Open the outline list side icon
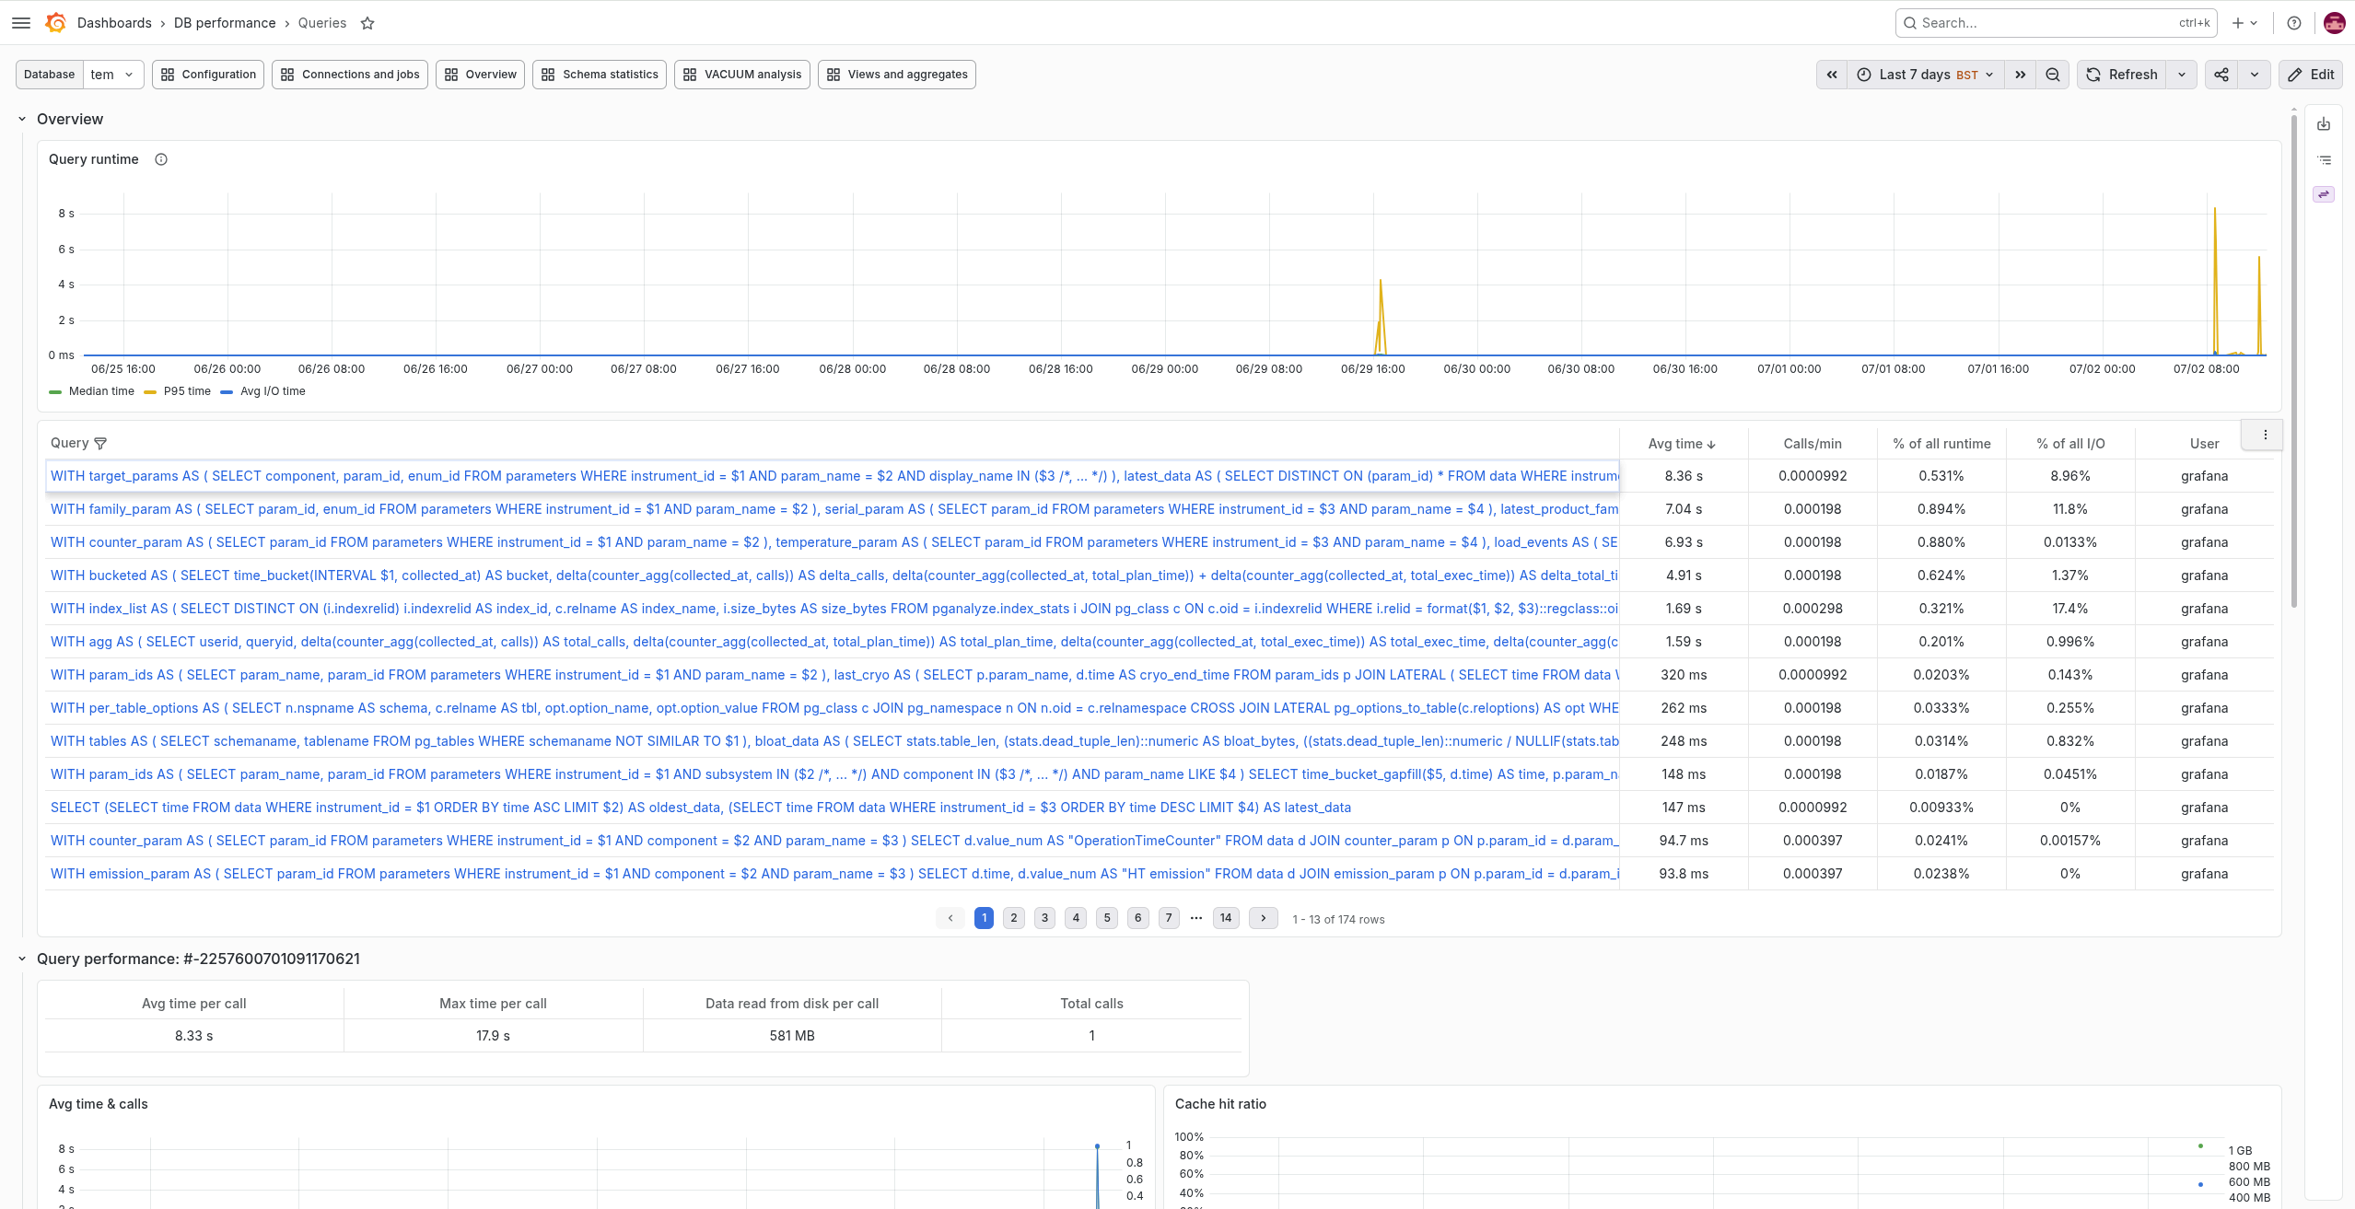2355x1209 pixels. pyautogui.click(x=2324, y=160)
